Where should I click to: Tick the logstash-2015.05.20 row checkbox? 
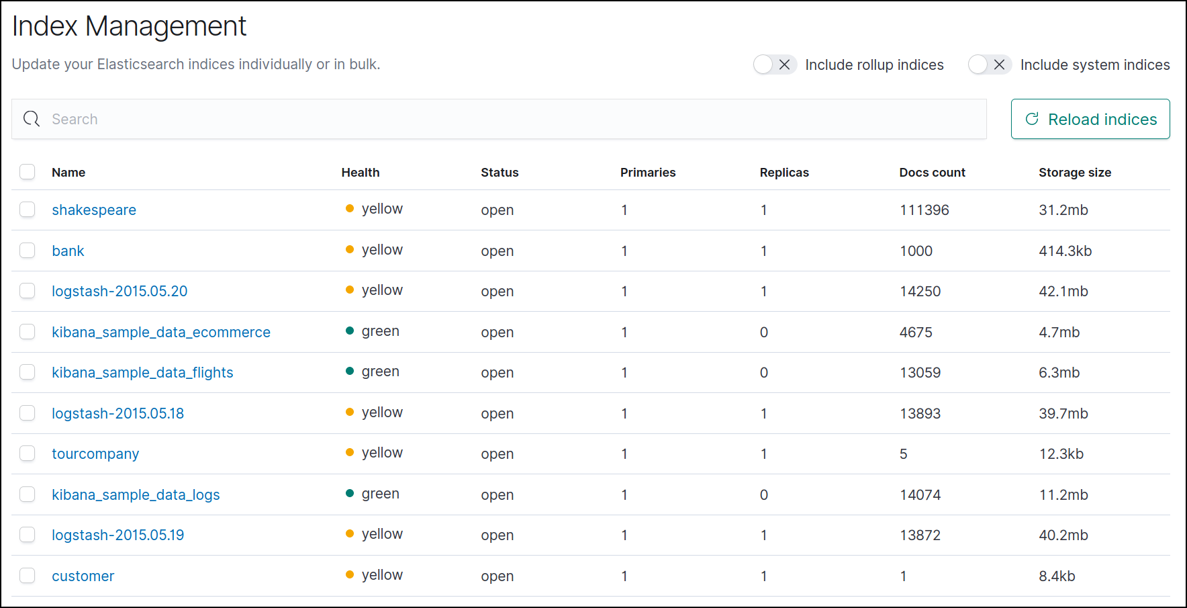click(x=28, y=291)
